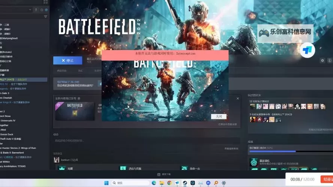
Task: Open the library filter options icon
Action: pyautogui.click(x=46, y=16)
